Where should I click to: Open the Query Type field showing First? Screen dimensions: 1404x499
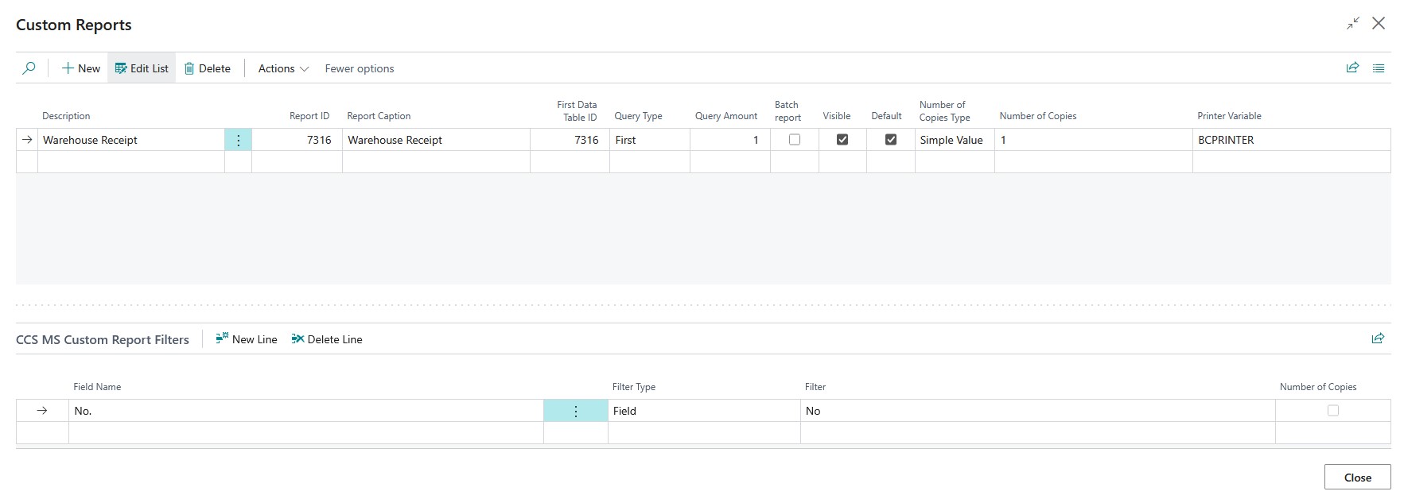coord(649,140)
